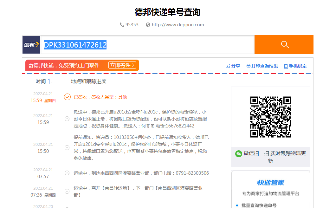Click the 手机绑定 link
336x208 pixels.
[295, 66]
